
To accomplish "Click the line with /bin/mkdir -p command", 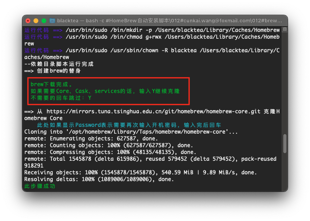I will [152, 30].
